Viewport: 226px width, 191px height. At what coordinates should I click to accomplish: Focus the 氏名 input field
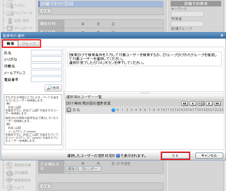point(46,53)
